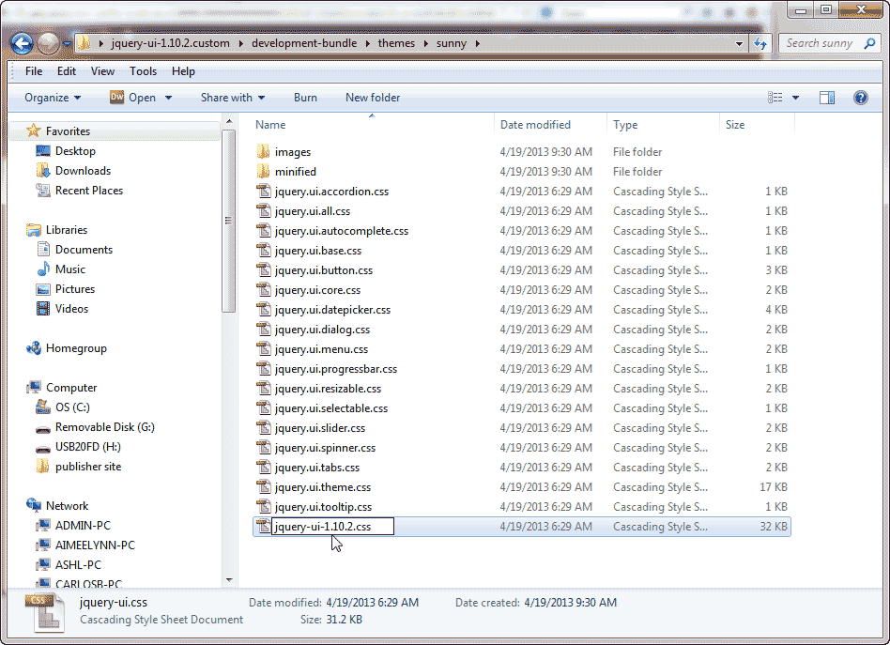
Task: Open address bar previous locations dropdown
Action: 739,43
